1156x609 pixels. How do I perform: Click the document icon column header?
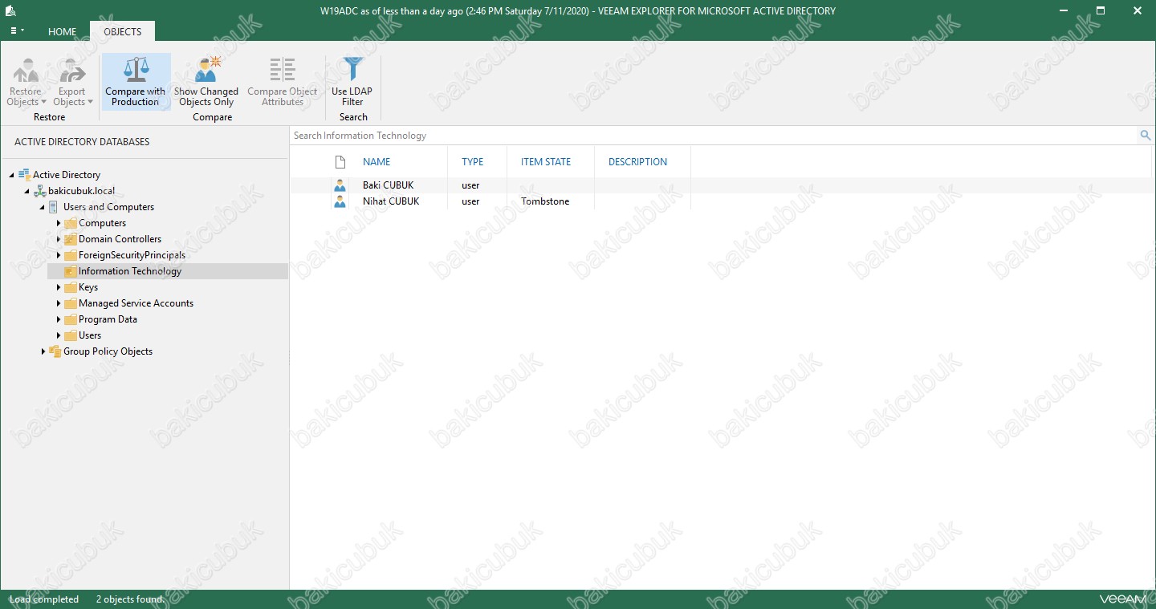(x=340, y=161)
